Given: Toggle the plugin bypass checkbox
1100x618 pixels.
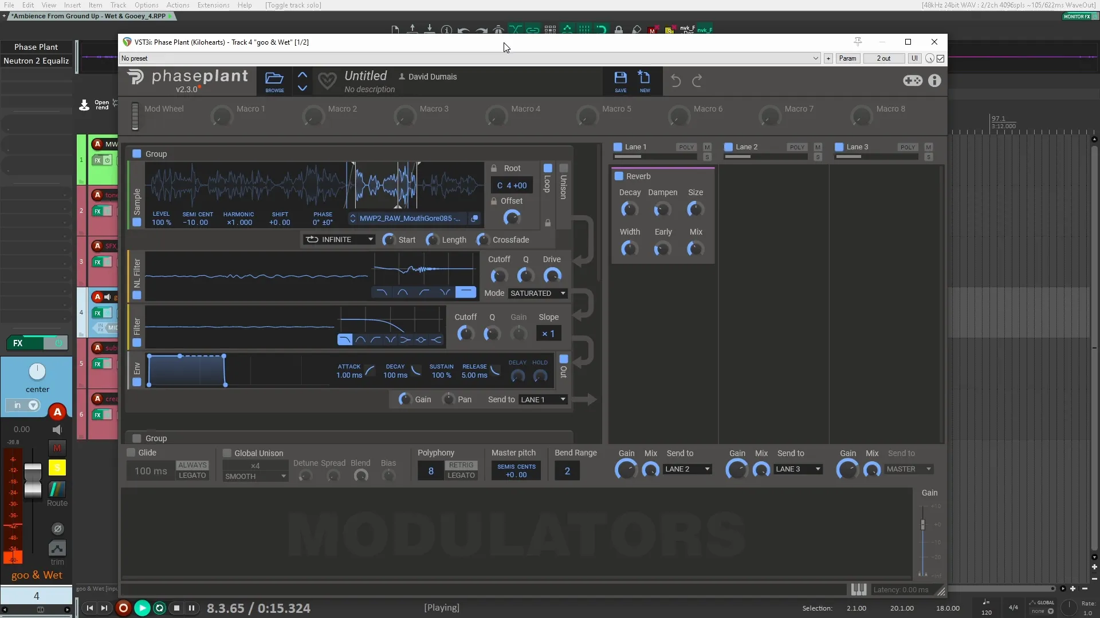Looking at the screenshot, I should point(941,58).
